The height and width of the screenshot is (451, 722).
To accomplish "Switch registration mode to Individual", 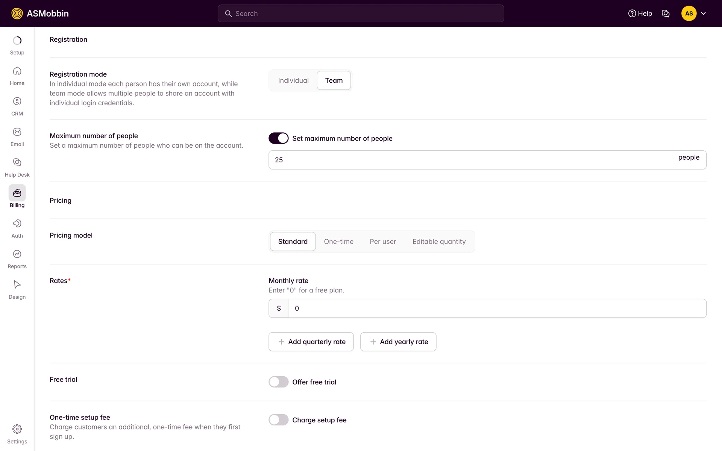I will tap(293, 80).
